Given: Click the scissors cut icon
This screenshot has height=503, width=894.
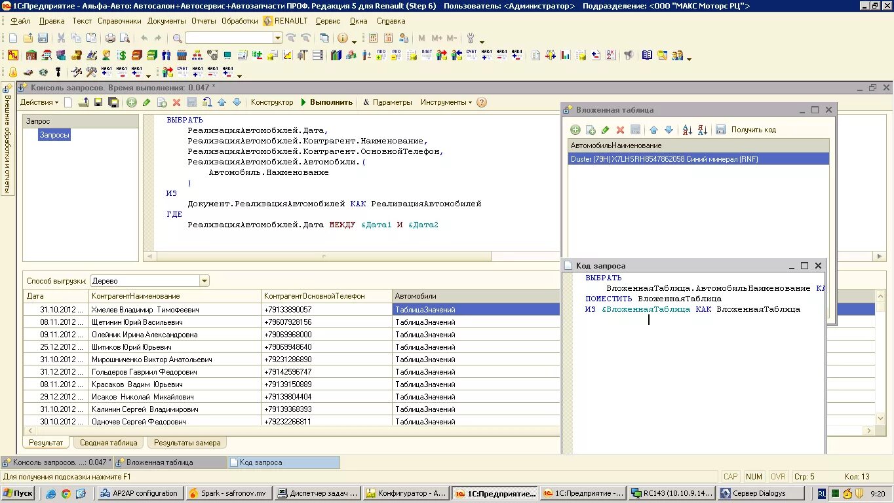Looking at the screenshot, I should tap(61, 39).
